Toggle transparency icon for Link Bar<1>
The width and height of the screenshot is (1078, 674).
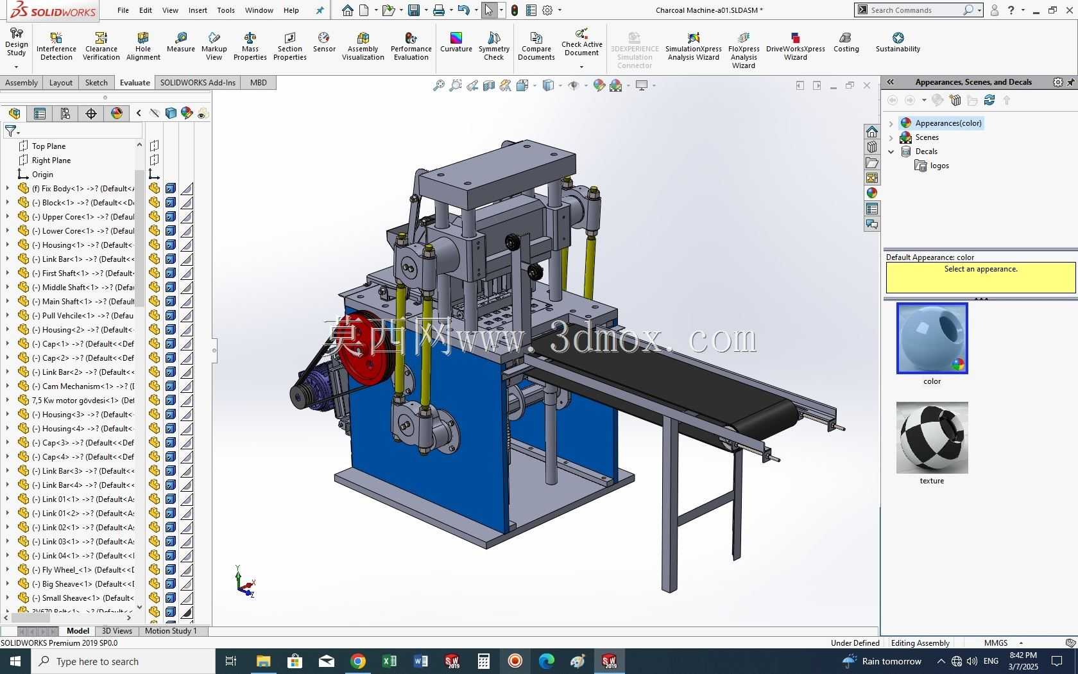coord(187,259)
